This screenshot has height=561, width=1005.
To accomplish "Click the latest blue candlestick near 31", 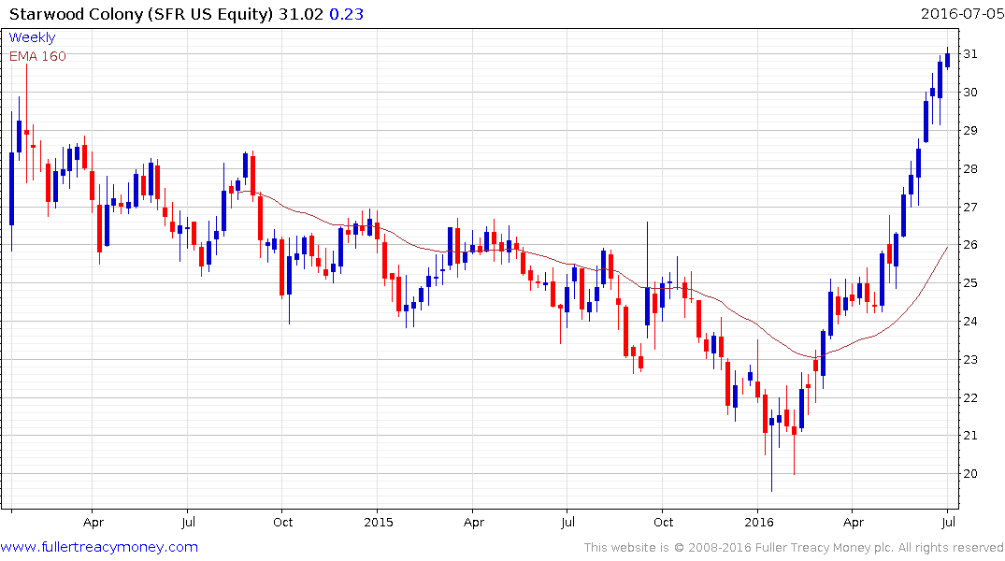I will [x=947, y=60].
